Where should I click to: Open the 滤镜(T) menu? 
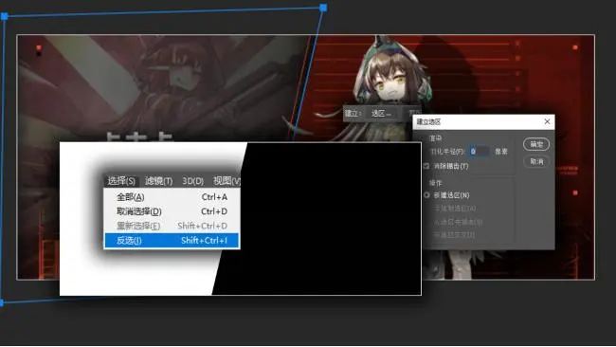tap(158, 181)
